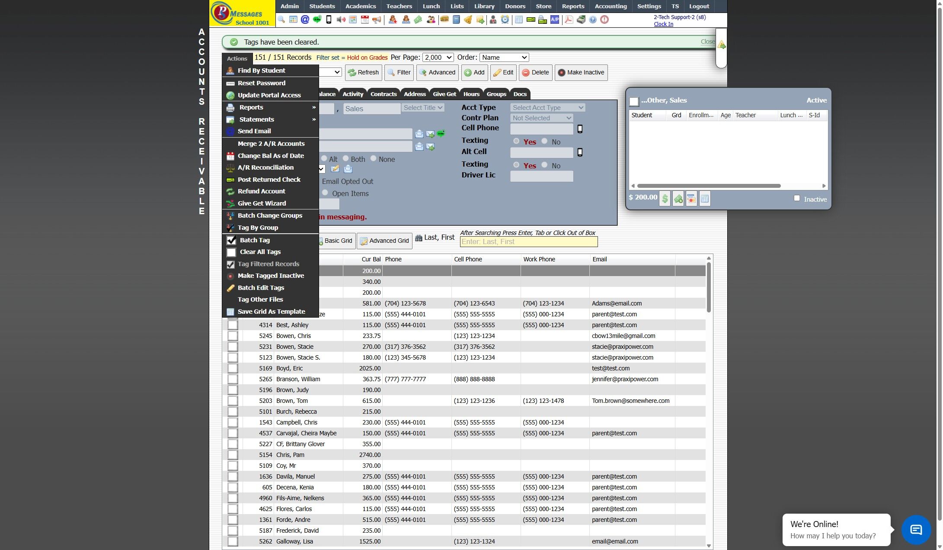This screenshot has height=550, width=943.
Task: Open the Per Page dropdown
Action: [x=438, y=57]
